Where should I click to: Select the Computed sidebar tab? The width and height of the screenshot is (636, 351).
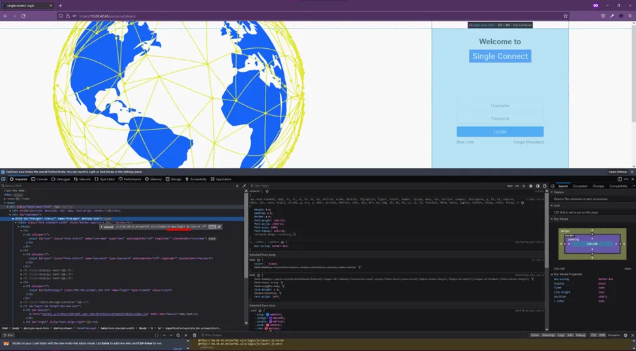point(580,186)
